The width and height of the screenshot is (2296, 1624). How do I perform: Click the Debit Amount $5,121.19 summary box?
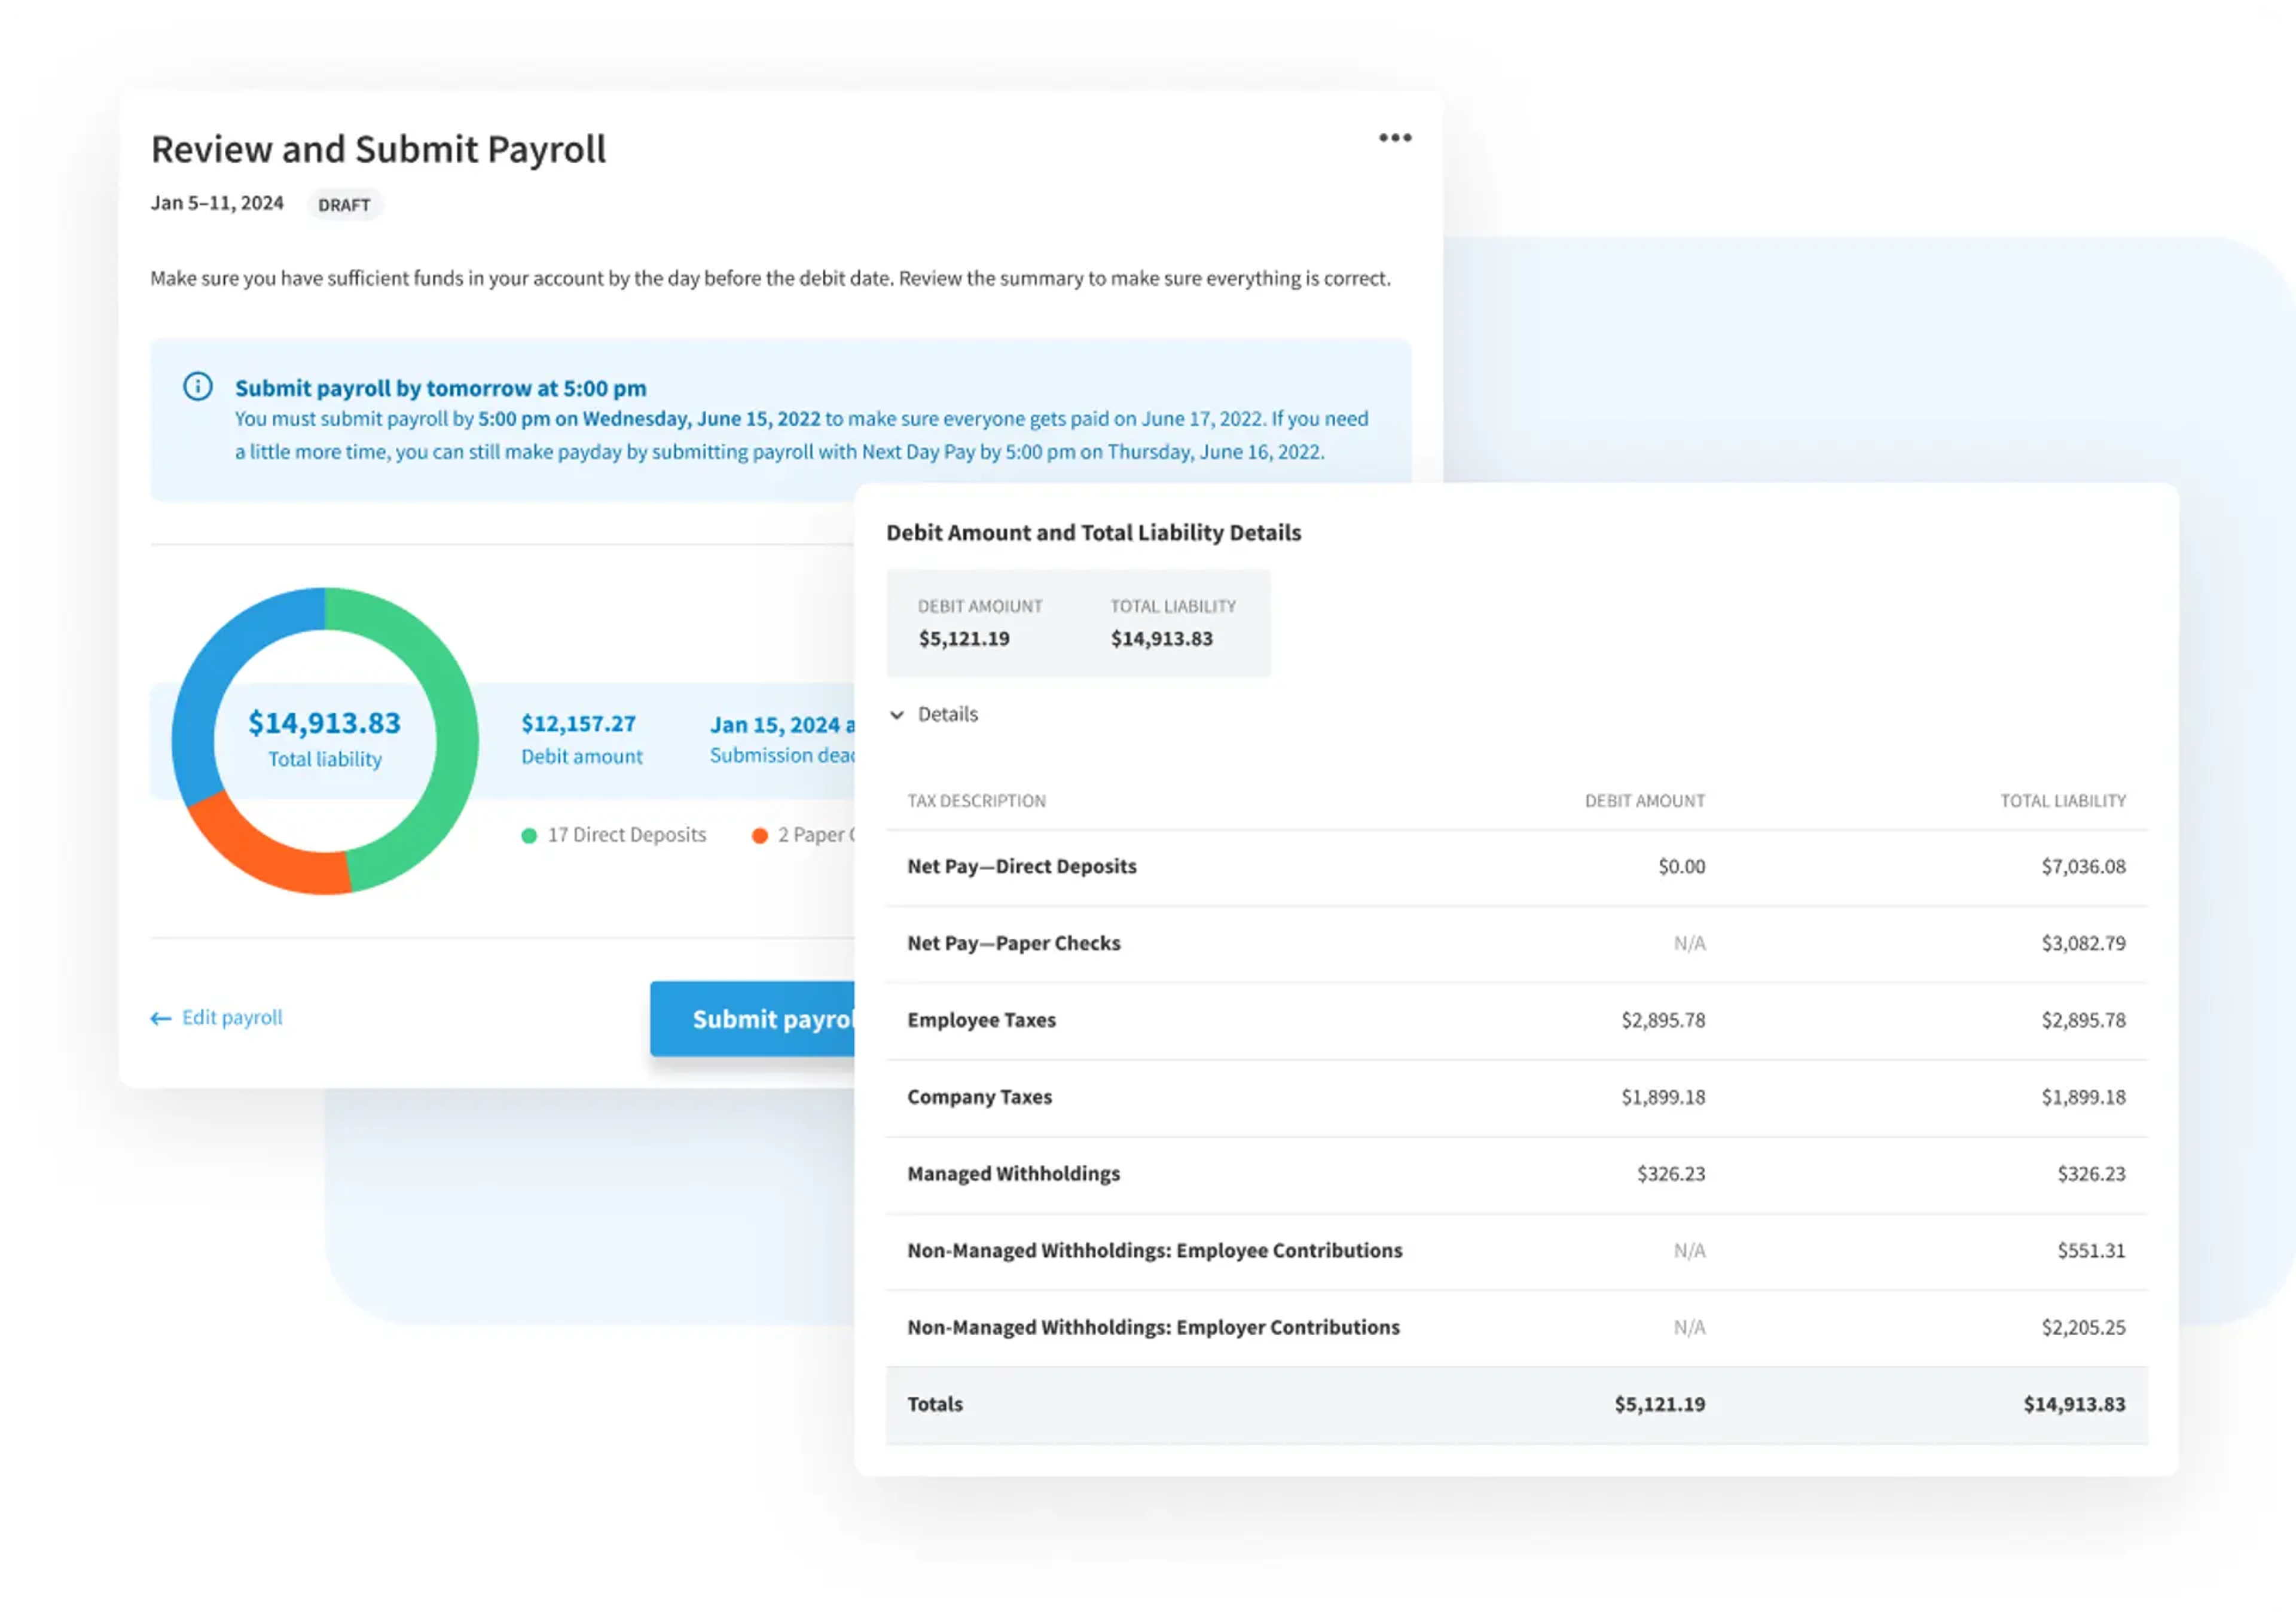click(979, 624)
